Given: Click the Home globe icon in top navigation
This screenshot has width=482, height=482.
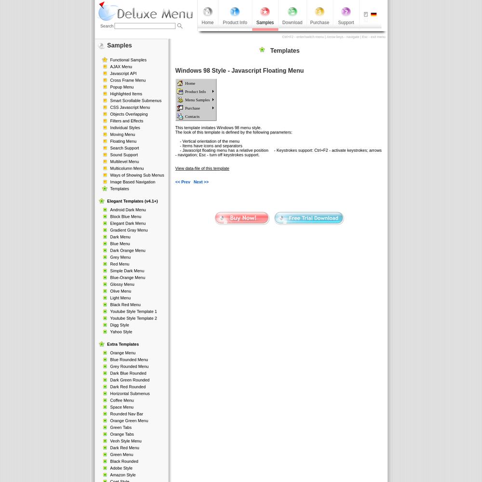Looking at the screenshot, I should [x=208, y=12].
